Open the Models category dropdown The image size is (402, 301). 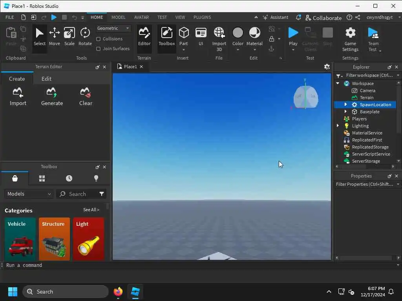(x=29, y=194)
